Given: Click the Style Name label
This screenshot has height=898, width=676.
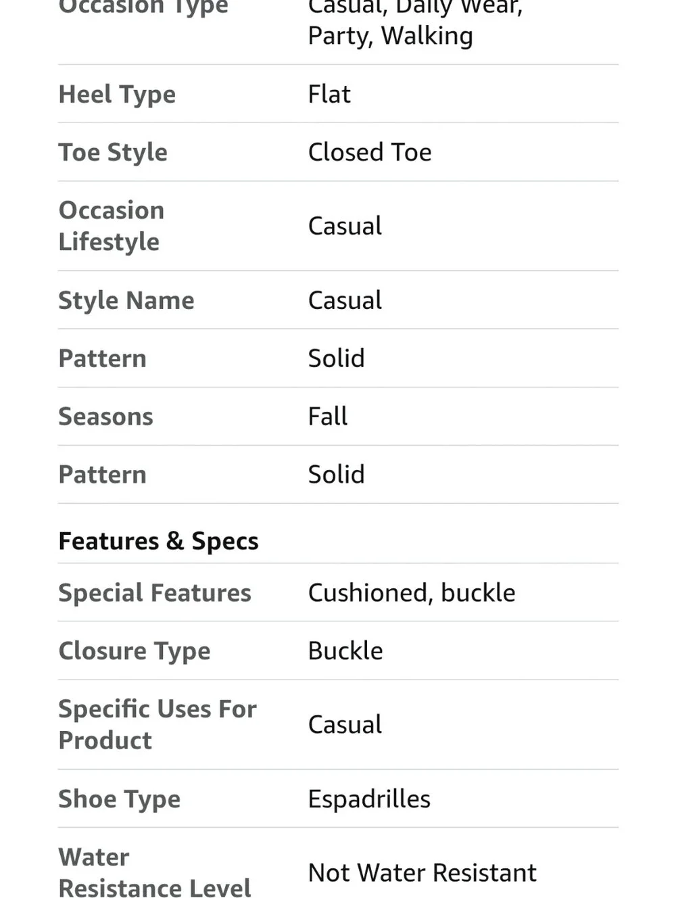Looking at the screenshot, I should (x=126, y=300).
